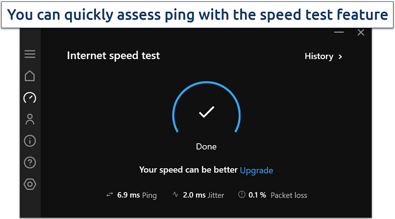This screenshot has width=395, height=219.
Task: Go to the Home icon
Action: (x=30, y=76)
